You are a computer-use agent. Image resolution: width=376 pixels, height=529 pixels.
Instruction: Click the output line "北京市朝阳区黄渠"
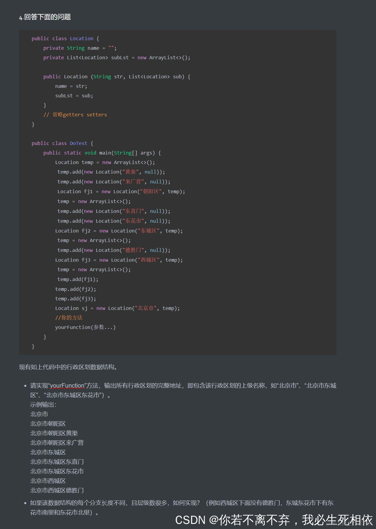(54, 433)
